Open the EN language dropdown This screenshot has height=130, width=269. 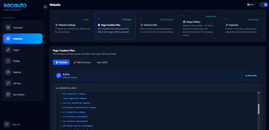[252, 5]
